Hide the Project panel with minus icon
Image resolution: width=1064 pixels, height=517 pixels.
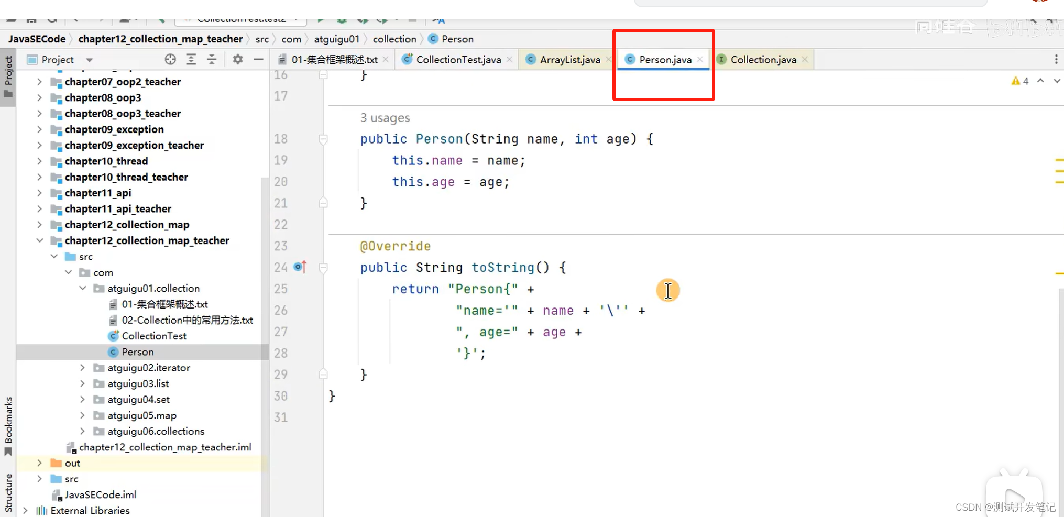coord(258,60)
